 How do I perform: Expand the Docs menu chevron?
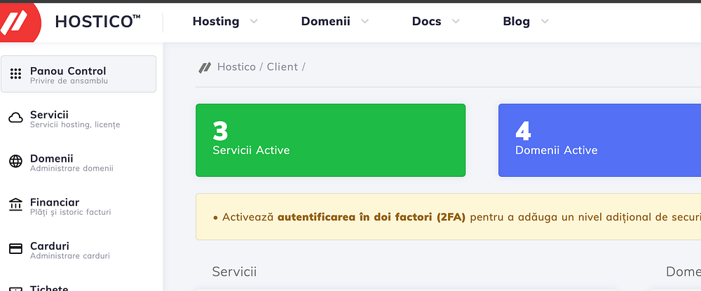pyautogui.click(x=456, y=22)
